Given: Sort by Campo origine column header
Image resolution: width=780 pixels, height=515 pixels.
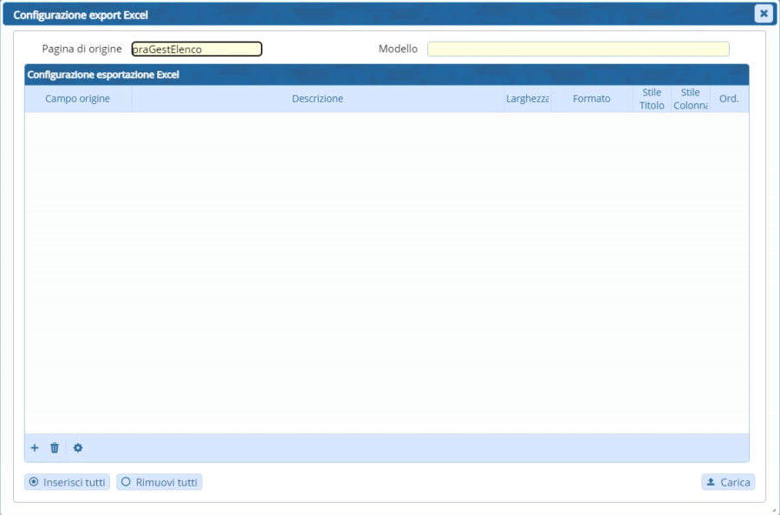Looking at the screenshot, I should tap(78, 99).
